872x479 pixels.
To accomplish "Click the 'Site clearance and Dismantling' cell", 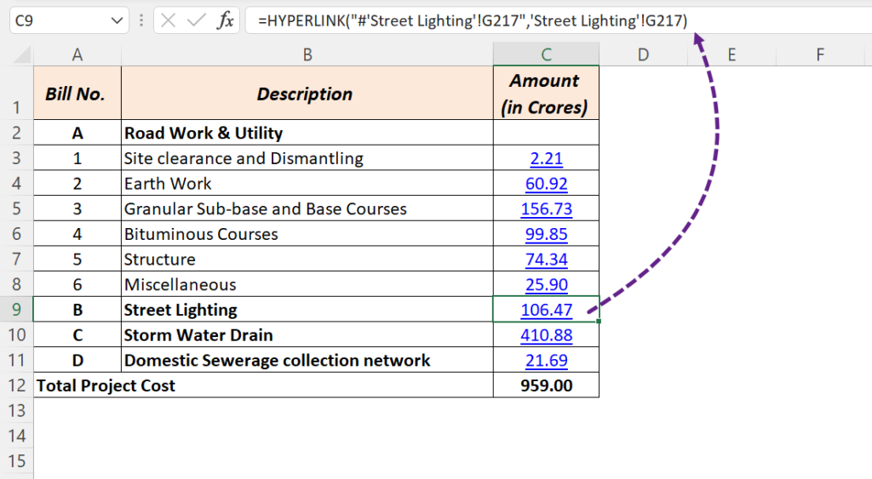I will point(307,158).
